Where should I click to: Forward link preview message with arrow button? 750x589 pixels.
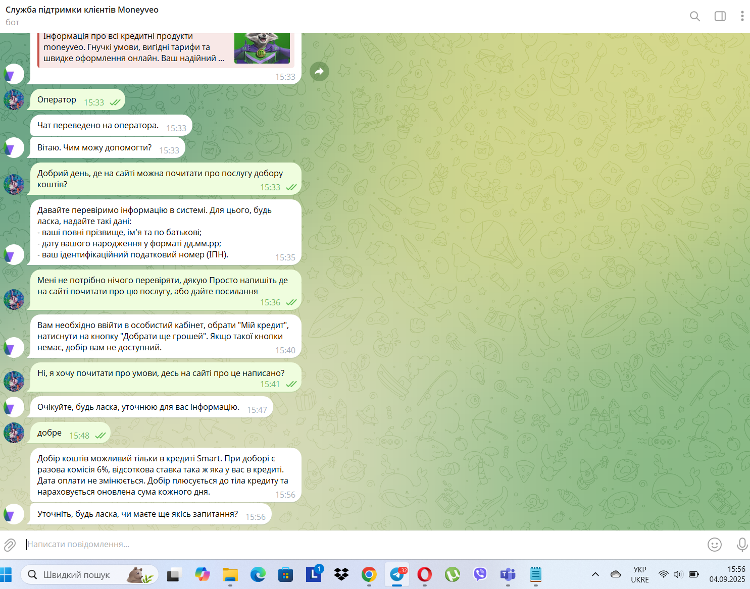point(319,71)
